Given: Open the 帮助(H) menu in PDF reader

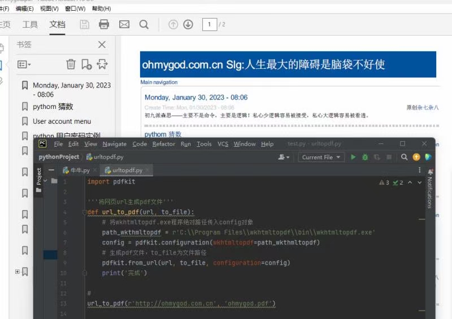Looking at the screenshot, I should pos(101,8).
